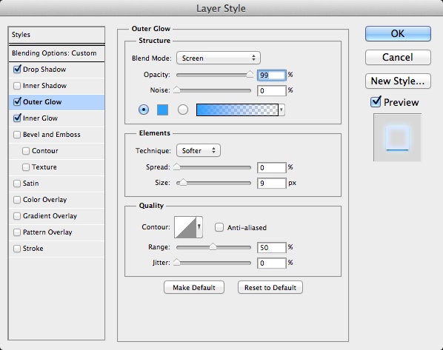Select the Gradient Overlay style row
The width and height of the screenshot is (443, 350).
57,216
